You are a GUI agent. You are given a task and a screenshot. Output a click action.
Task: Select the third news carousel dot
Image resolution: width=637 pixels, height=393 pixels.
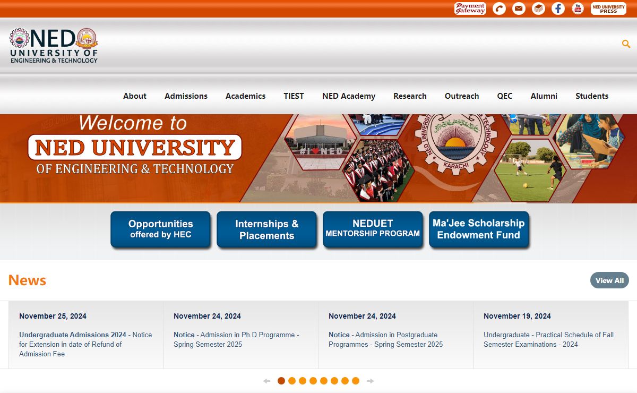click(x=303, y=381)
